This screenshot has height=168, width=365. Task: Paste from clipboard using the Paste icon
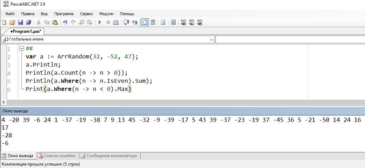(x=55, y=22)
